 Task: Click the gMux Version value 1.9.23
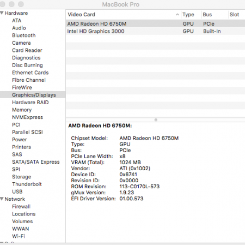[x=126, y=193]
